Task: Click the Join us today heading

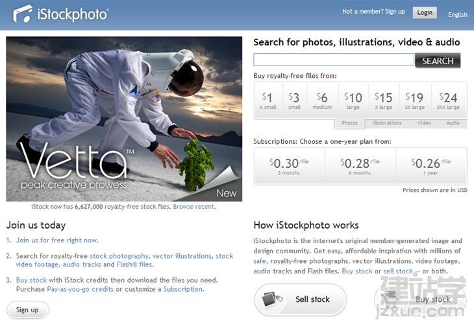Action: (x=36, y=225)
